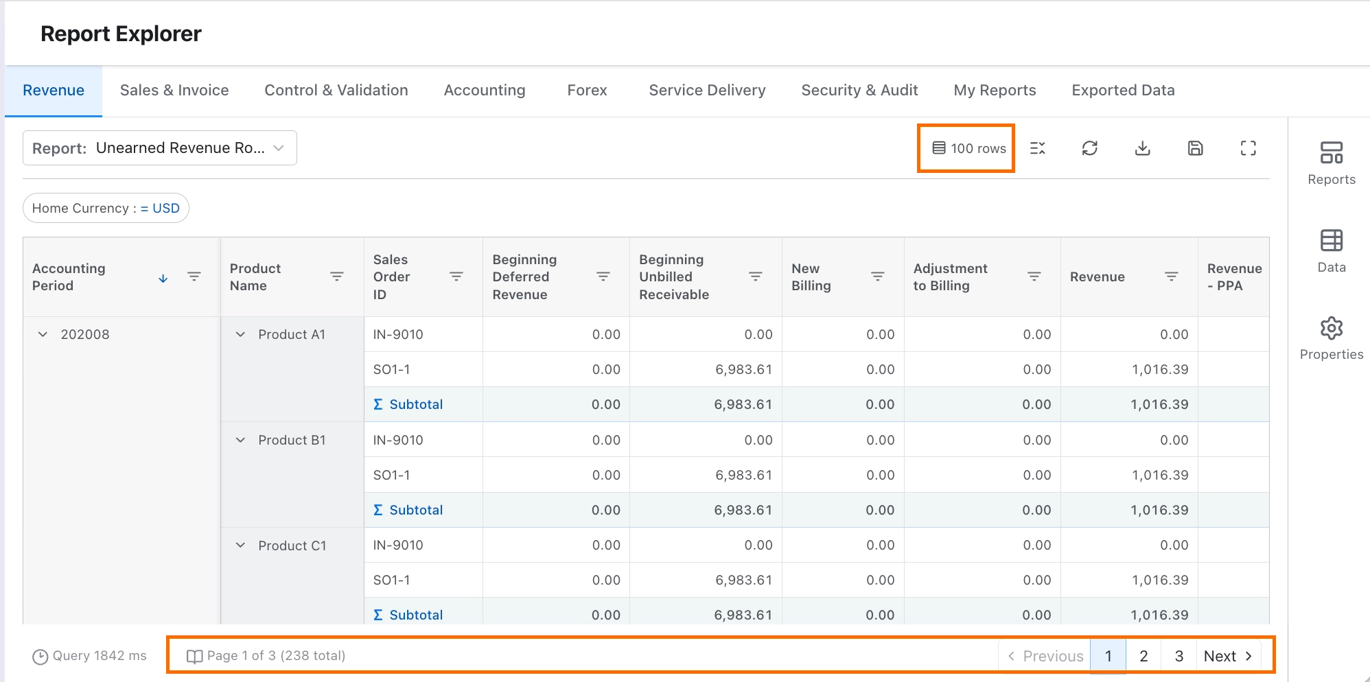
Task: Open filter on Adjustment to Billing column
Action: click(x=1034, y=277)
